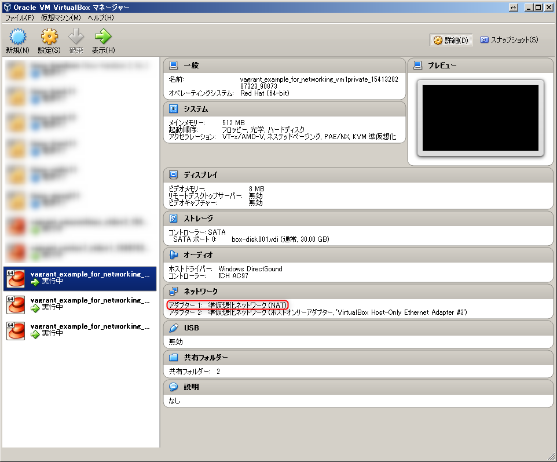Click the 破棄 discard arrow icon
The width and height of the screenshot is (557, 462).
tap(76, 37)
